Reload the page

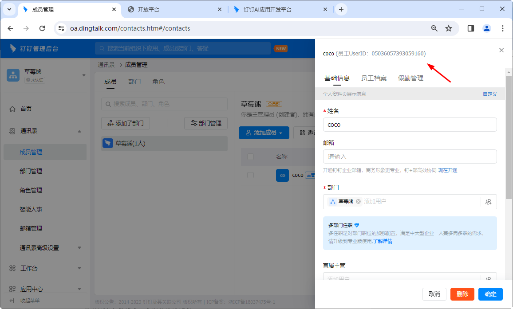42,28
